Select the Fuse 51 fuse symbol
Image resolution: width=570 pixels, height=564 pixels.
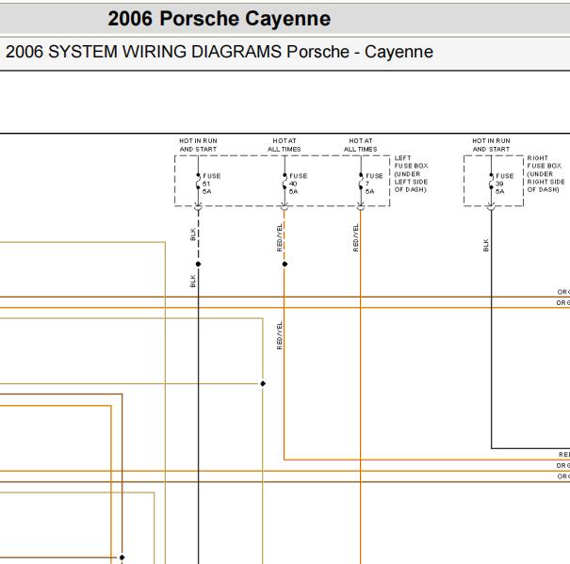(198, 182)
